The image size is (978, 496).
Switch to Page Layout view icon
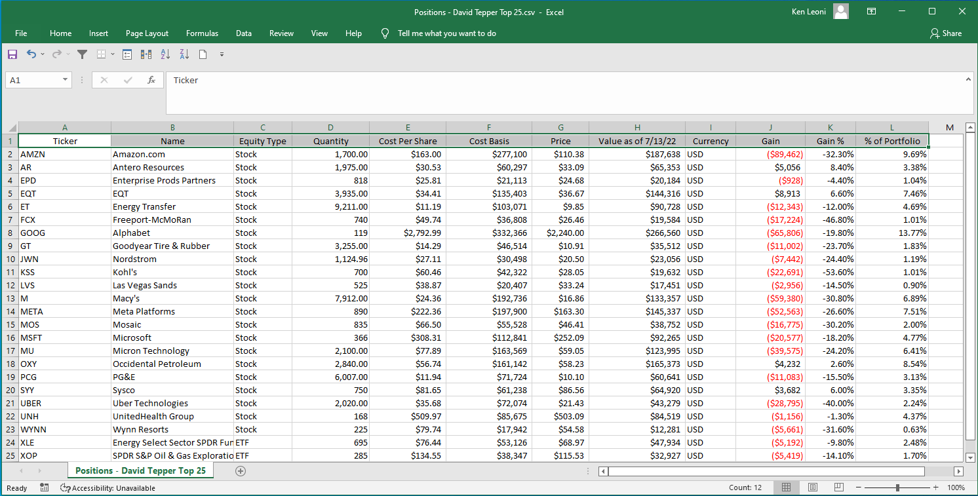[813, 487]
